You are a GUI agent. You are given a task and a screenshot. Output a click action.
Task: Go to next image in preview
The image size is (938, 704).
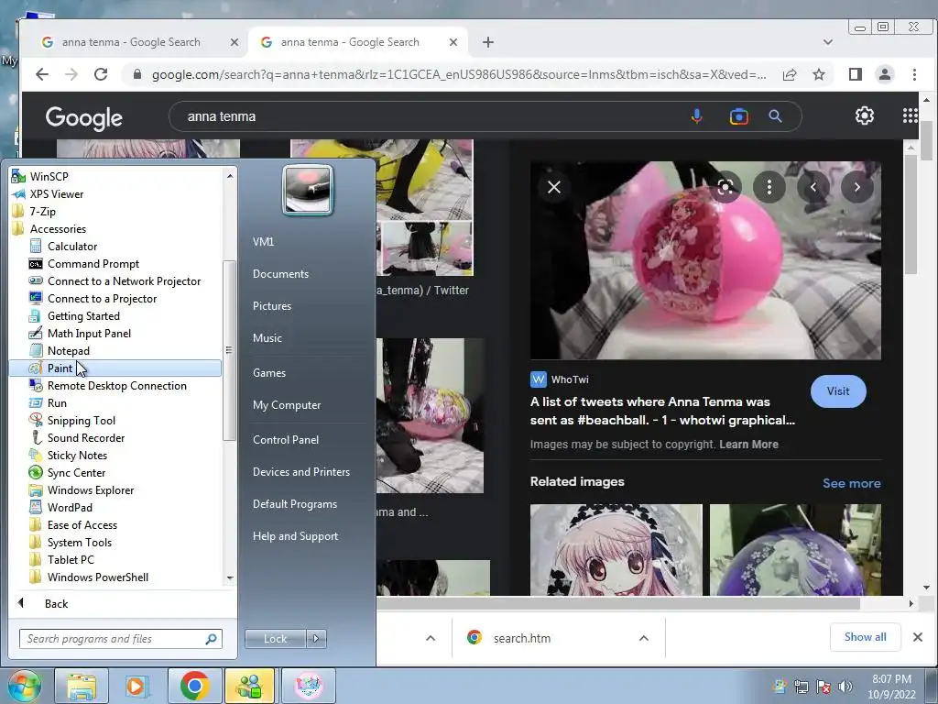pyautogui.click(x=856, y=187)
